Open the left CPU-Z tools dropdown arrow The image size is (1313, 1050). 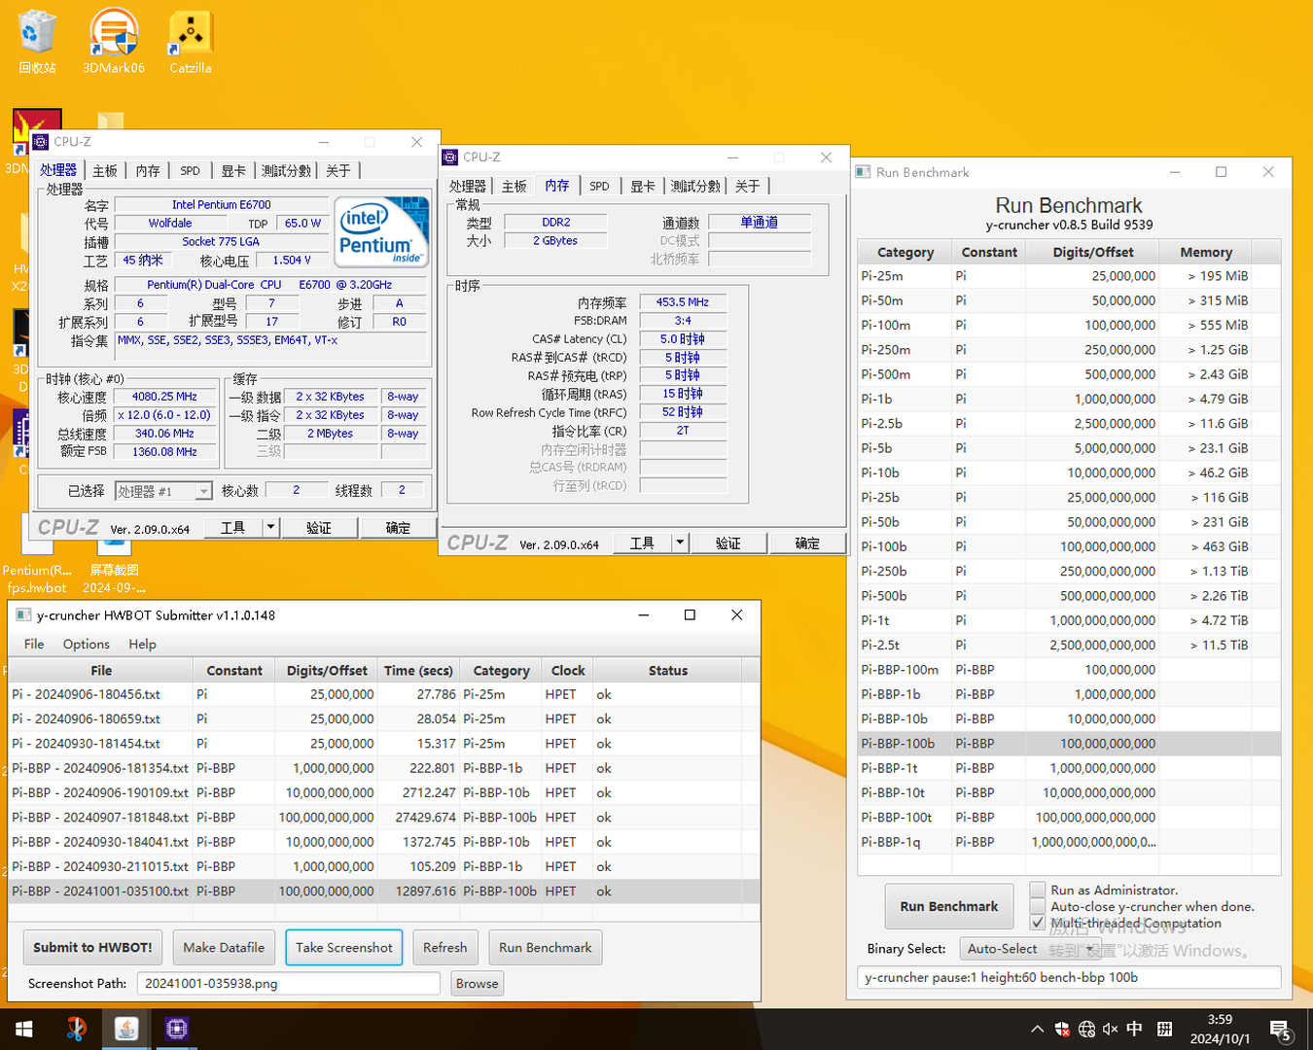270,528
